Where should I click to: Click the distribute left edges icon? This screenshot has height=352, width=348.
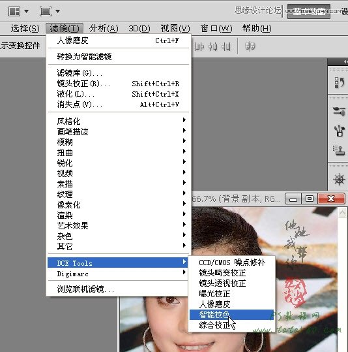[x=199, y=47]
